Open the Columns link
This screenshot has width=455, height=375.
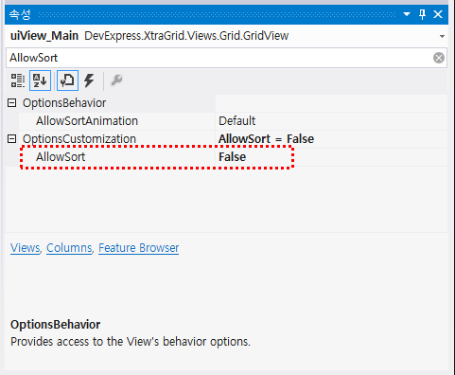pos(69,248)
